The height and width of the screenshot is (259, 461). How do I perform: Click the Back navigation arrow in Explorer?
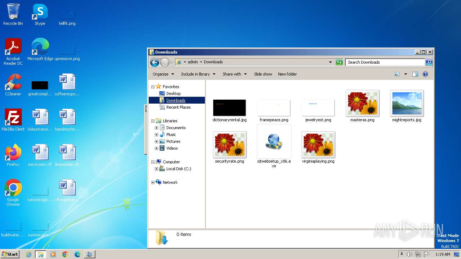point(155,62)
